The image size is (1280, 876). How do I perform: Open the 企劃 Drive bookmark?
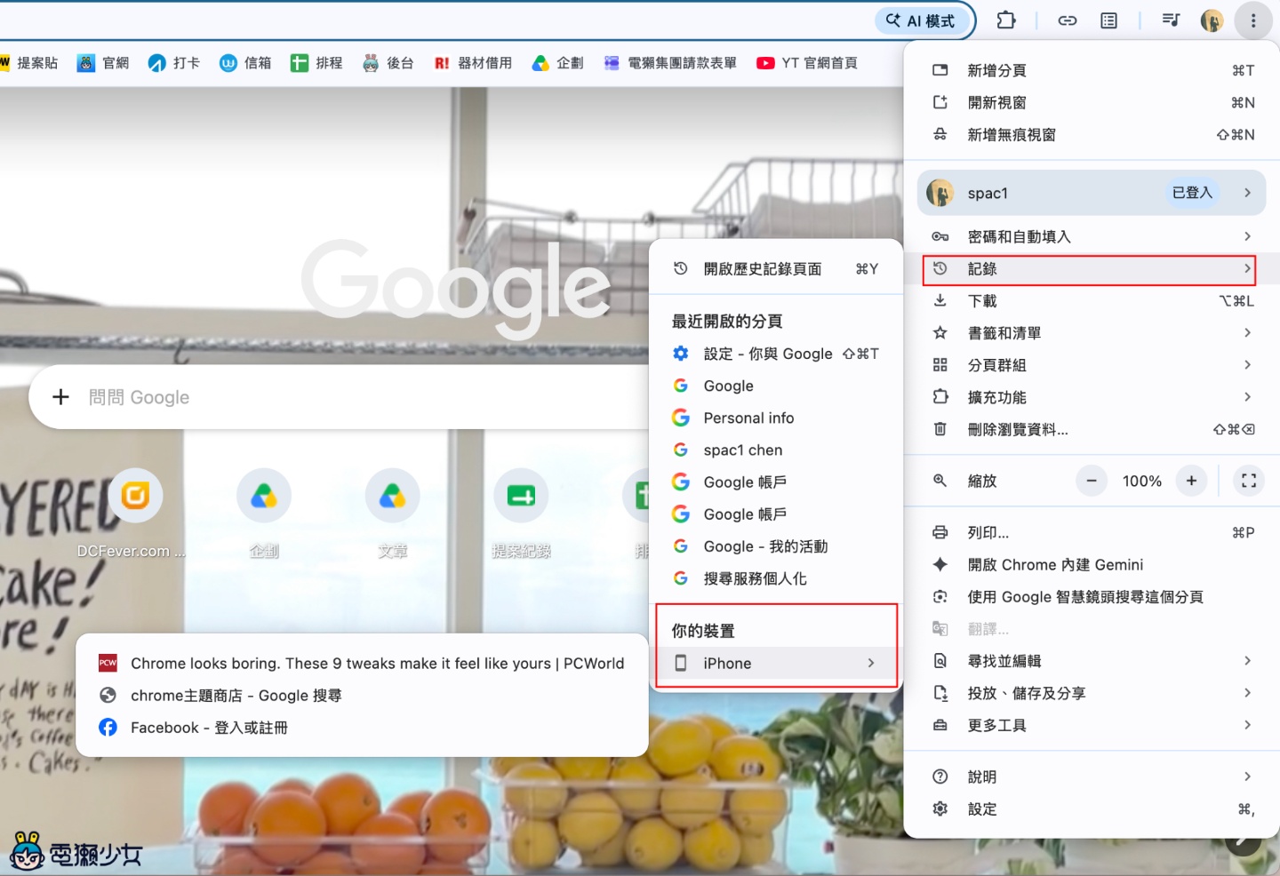(x=558, y=63)
